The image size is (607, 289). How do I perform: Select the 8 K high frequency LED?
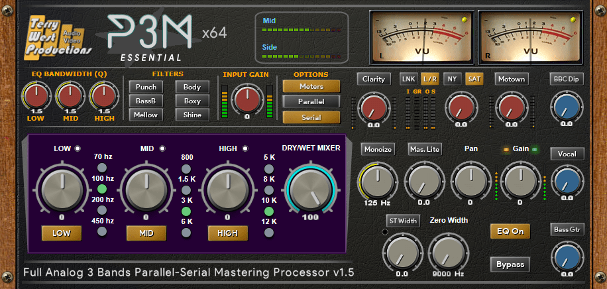coord(268,190)
